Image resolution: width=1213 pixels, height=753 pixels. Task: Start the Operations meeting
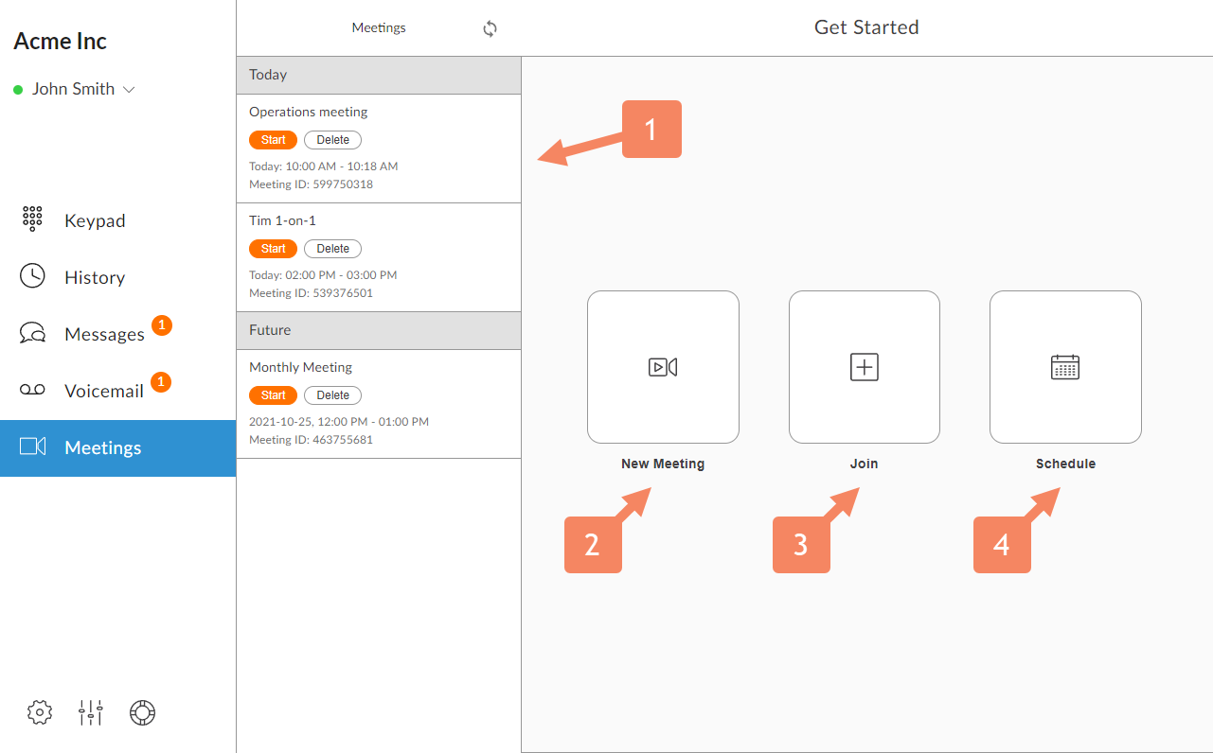pos(273,139)
